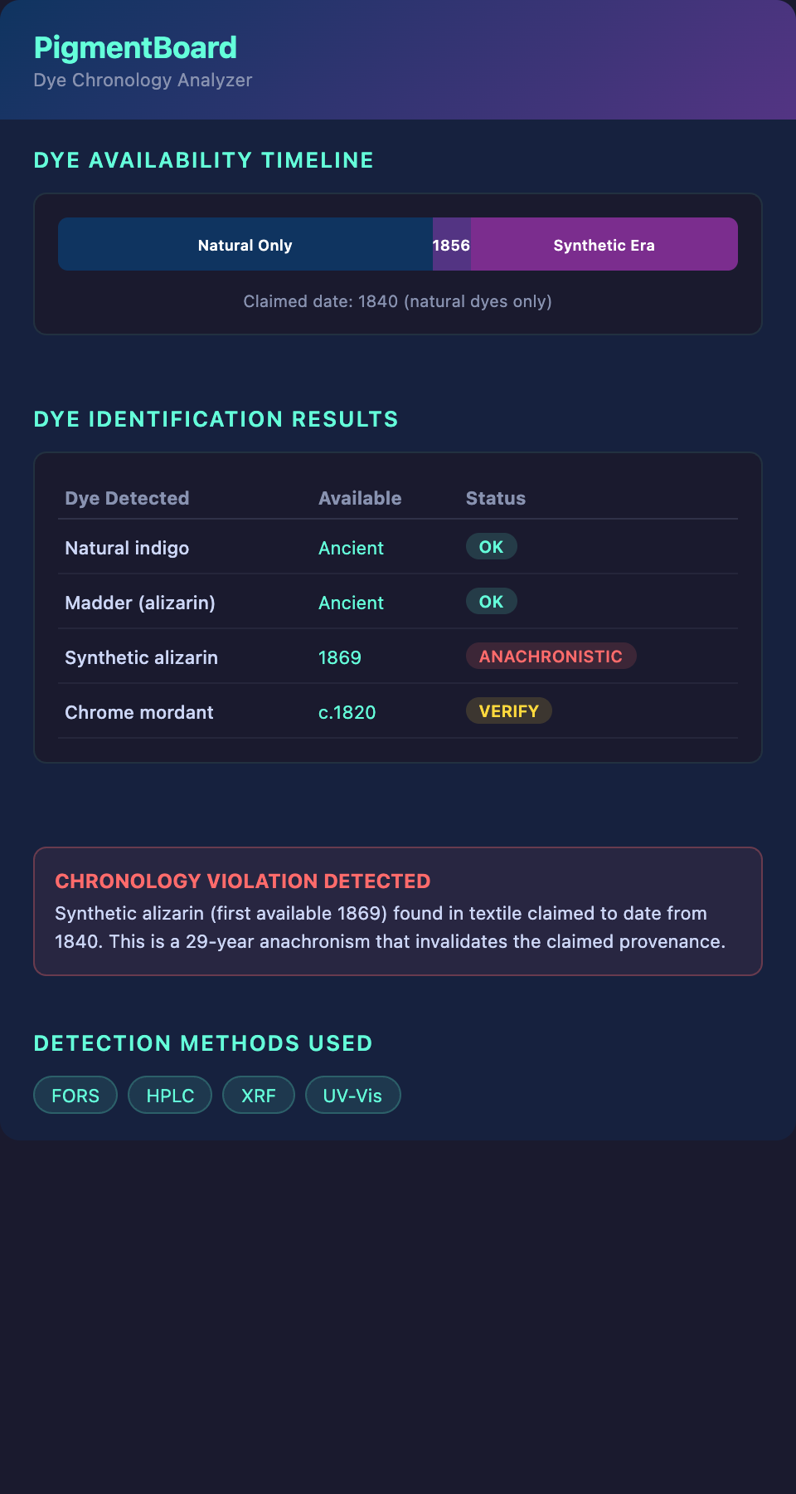Click the 1856 timeline marker

point(451,245)
